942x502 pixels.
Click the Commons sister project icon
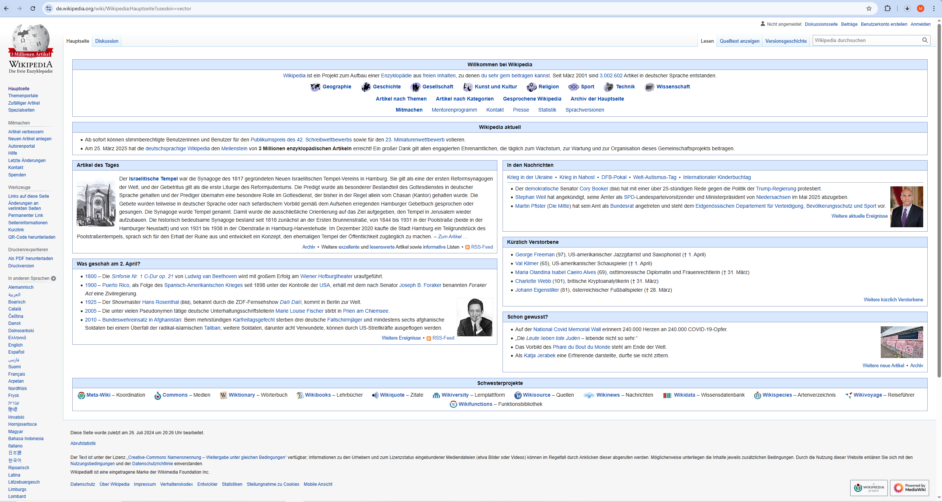157,395
